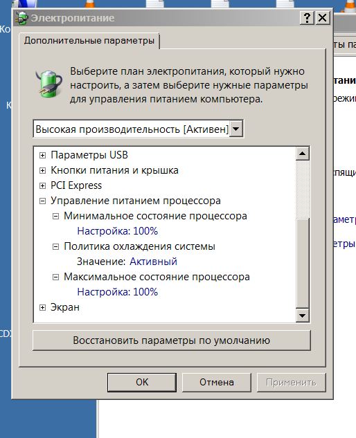This screenshot has height=438, width=356.
Task: Select Параметры USB tree item
Action: pyautogui.click(x=89, y=155)
